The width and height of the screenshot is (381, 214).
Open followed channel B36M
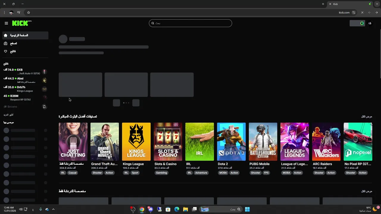coord(25,97)
